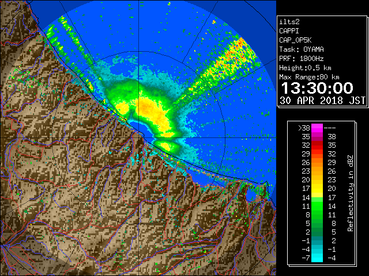The height and width of the screenshot is (276, 369).
Task: Pick the red legend color band
Action: point(317,145)
